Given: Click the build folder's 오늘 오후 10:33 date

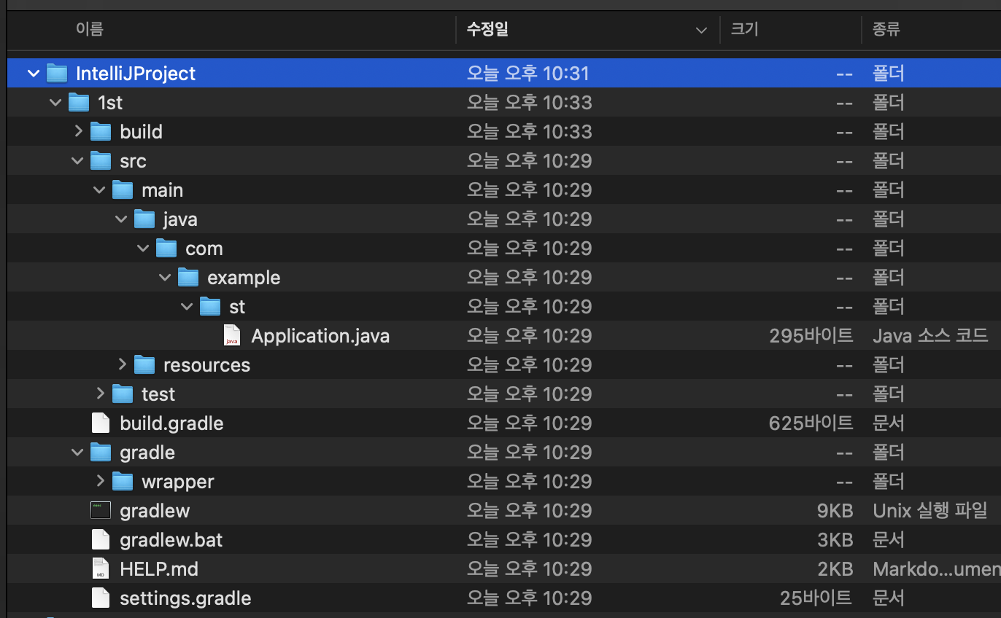Looking at the screenshot, I should 530,132.
